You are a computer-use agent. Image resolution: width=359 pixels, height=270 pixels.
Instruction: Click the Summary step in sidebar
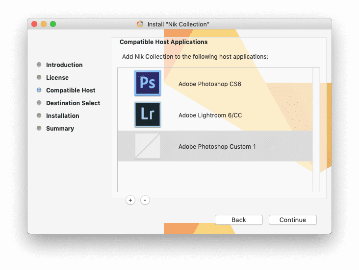[60, 129]
